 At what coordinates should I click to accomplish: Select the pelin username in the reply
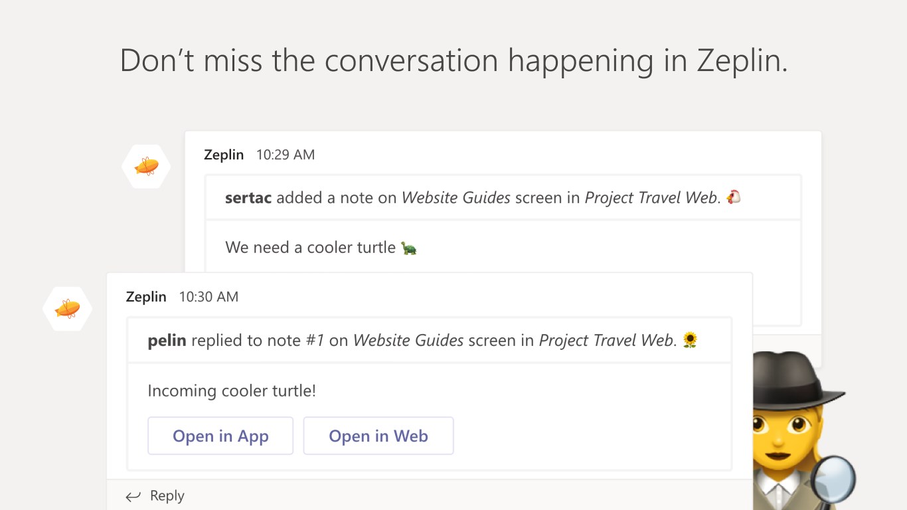click(167, 341)
